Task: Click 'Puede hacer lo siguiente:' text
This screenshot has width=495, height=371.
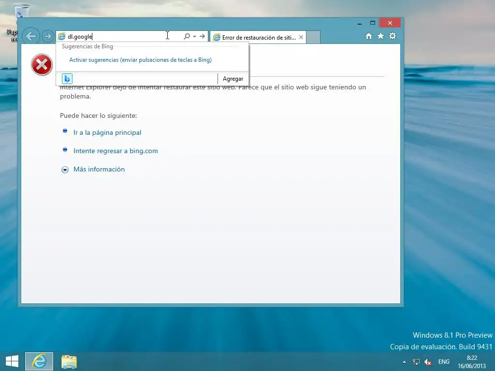Action: coord(99,116)
